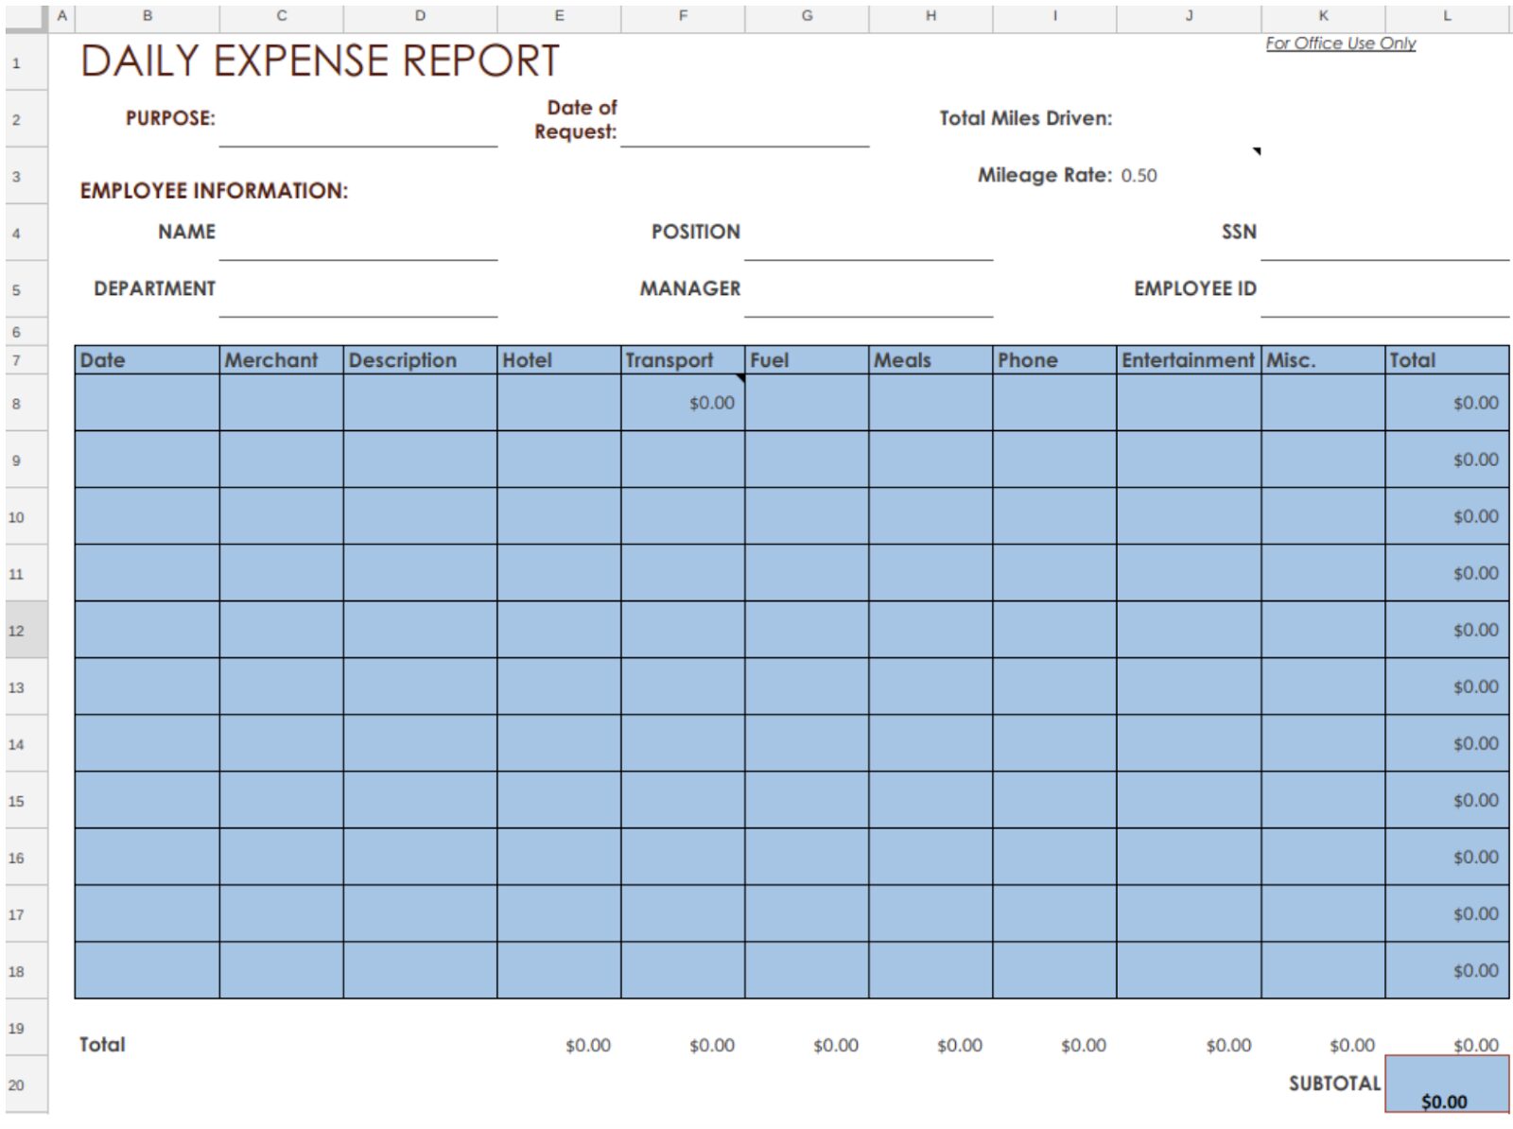
Task: Click the SSN input field
Action: [1384, 233]
